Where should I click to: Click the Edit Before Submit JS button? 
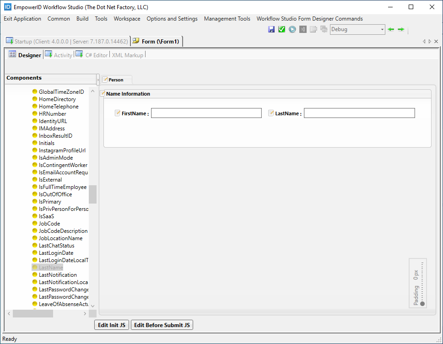point(162,325)
